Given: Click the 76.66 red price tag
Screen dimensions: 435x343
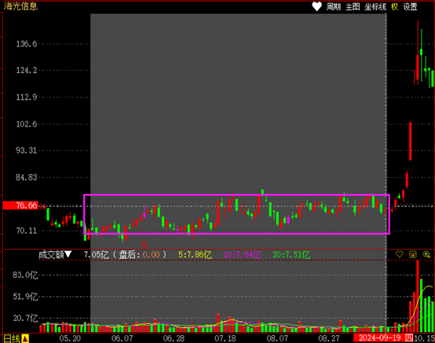Looking at the screenshot, I should pyautogui.click(x=20, y=206).
